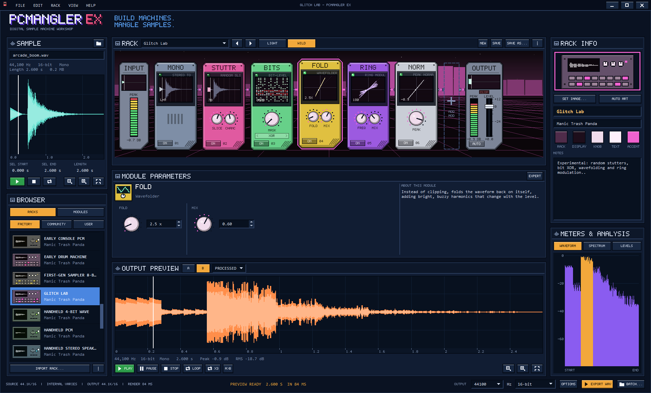Fit output preview to window

(537, 369)
